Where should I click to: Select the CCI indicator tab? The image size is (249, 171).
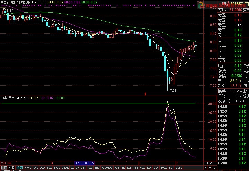[143, 168]
